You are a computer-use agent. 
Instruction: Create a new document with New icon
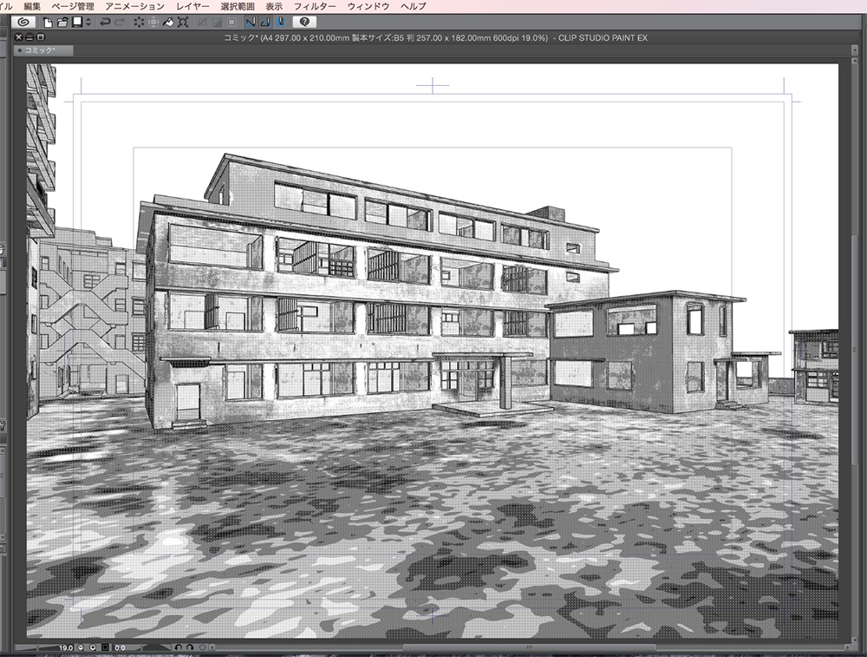[48, 23]
